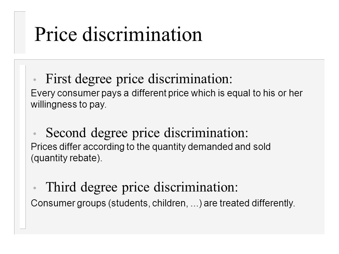Select the 'First degree price discrimination:' heading

click(139, 79)
